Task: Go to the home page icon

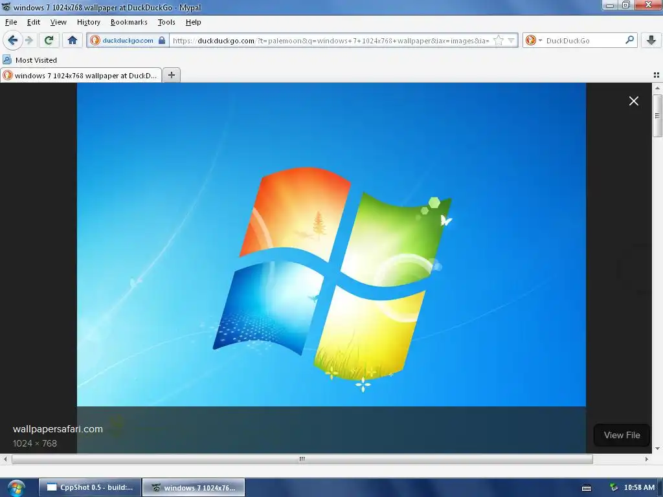Action: 73,41
